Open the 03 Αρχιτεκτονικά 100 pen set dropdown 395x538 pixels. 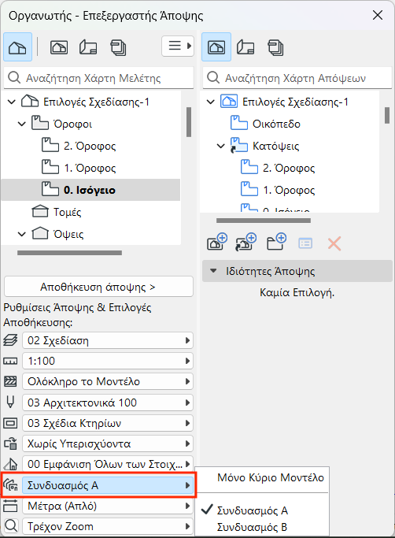point(108,403)
